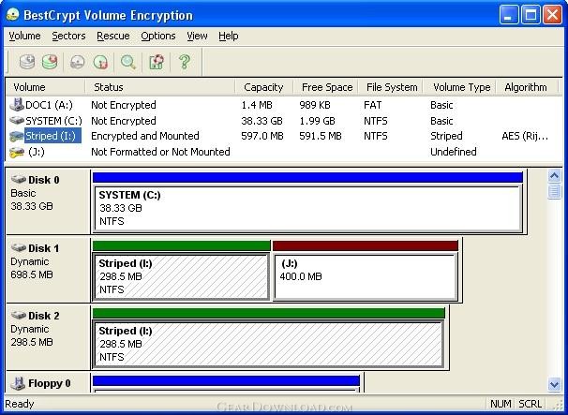Image resolution: width=568 pixels, height=415 pixels.
Task: Click the "Not Formatted or Not Mounted" status
Action: click(160, 152)
